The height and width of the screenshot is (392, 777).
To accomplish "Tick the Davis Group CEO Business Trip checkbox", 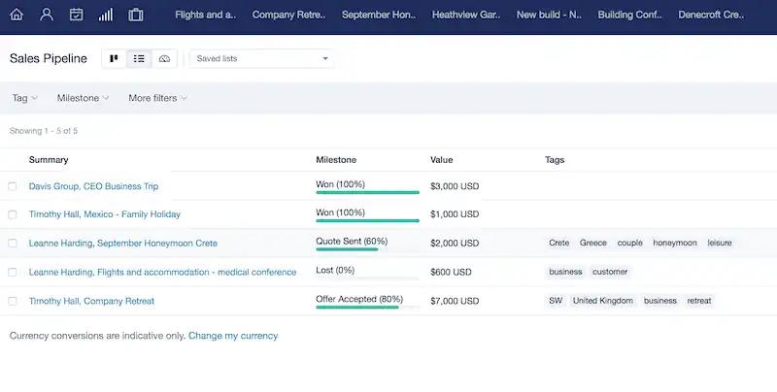I will tap(13, 186).
